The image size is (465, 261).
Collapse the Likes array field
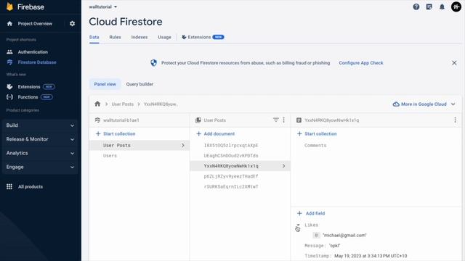tap(299, 225)
